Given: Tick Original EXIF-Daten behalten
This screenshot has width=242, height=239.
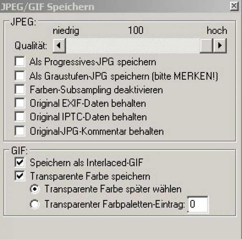Looking at the screenshot, I should 20,103.
